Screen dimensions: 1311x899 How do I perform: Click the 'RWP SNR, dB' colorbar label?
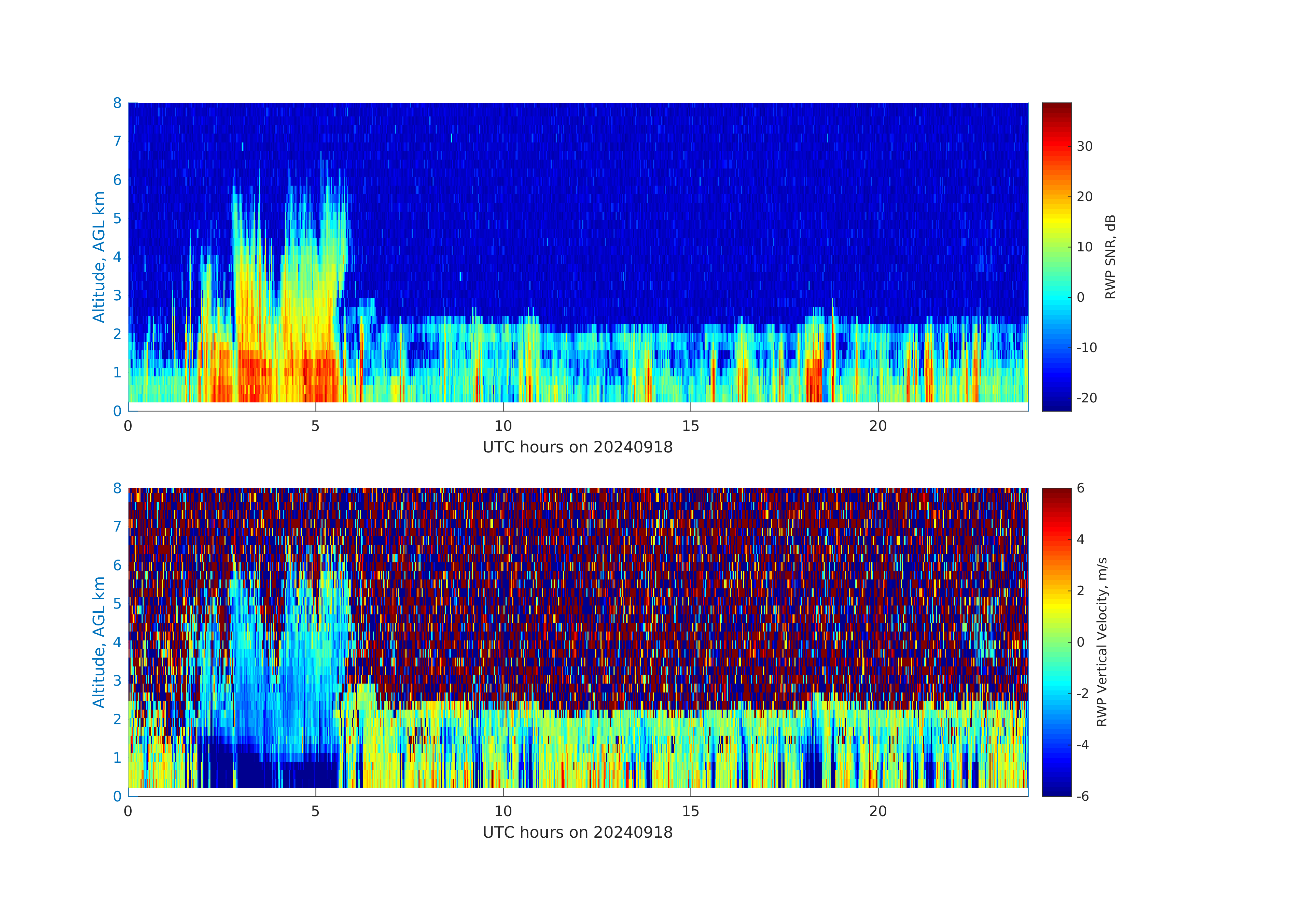1110,257
